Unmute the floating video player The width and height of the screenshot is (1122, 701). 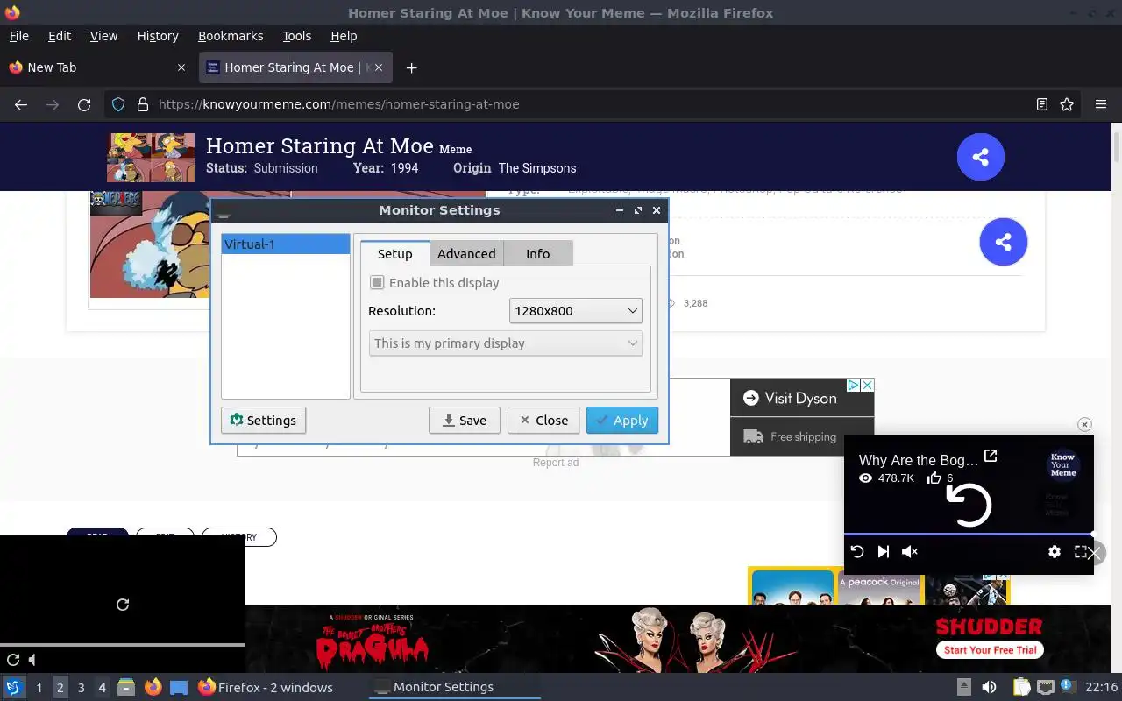(x=910, y=551)
